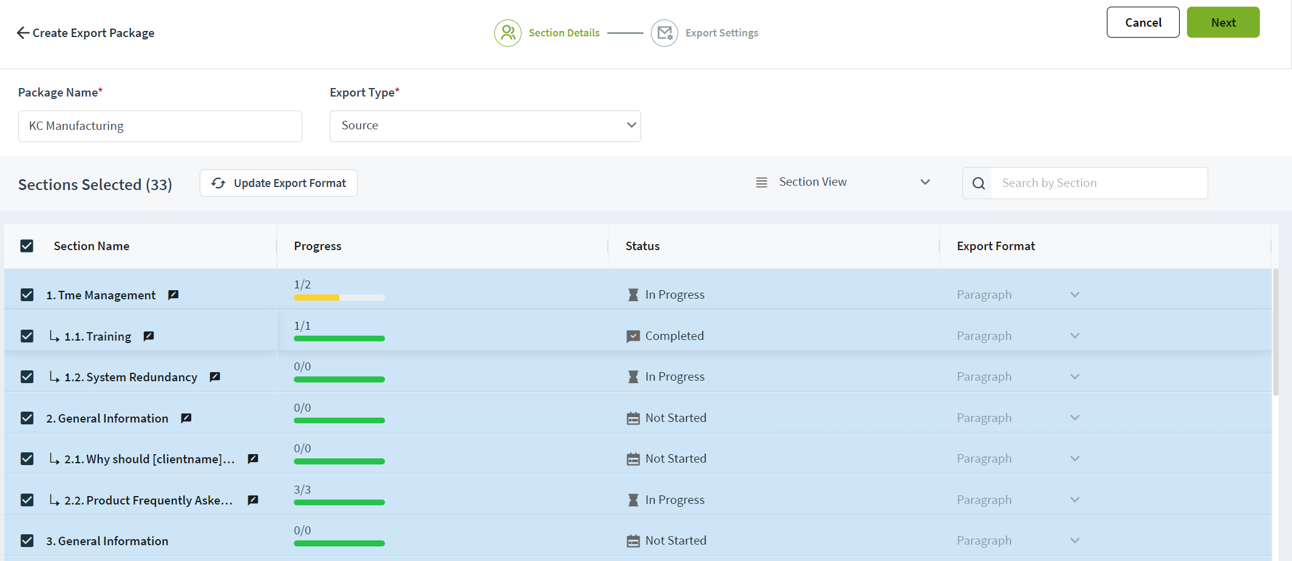The width and height of the screenshot is (1292, 561).
Task: Click sub-section arrow beside 2.1. Why should
Action: click(x=54, y=459)
